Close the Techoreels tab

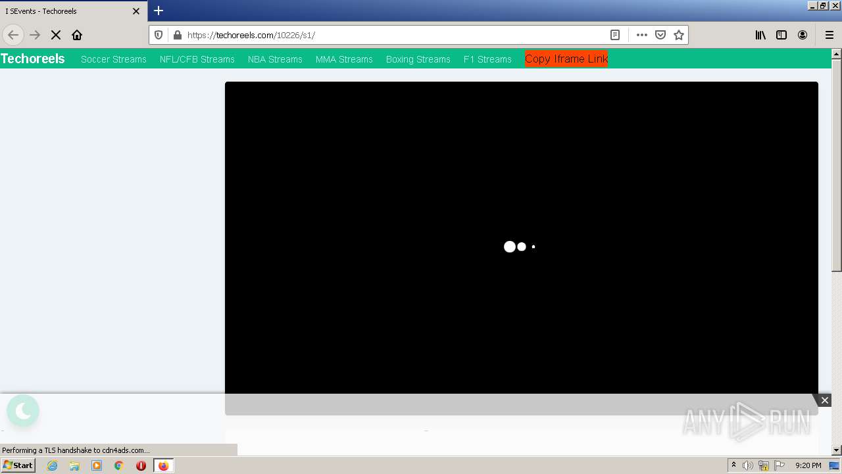coord(136,11)
